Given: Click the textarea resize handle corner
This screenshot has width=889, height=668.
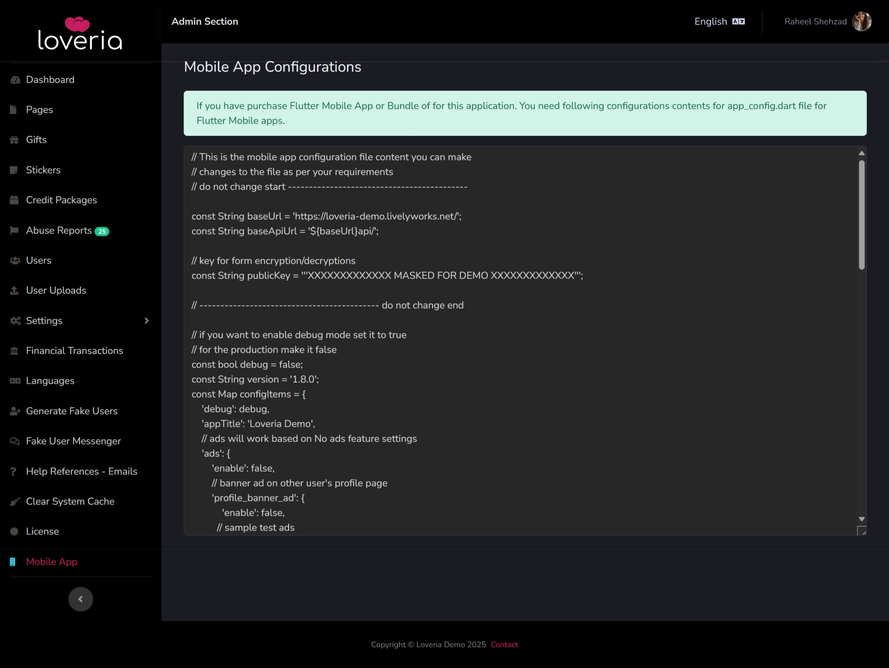Looking at the screenshot, I should (862, 531).
